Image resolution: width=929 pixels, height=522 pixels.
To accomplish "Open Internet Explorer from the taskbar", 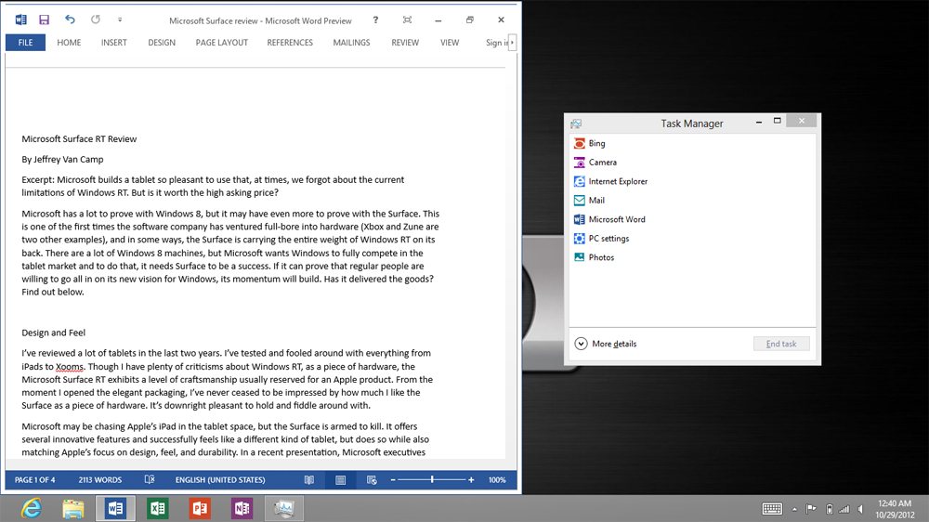I will pos(31,508).
